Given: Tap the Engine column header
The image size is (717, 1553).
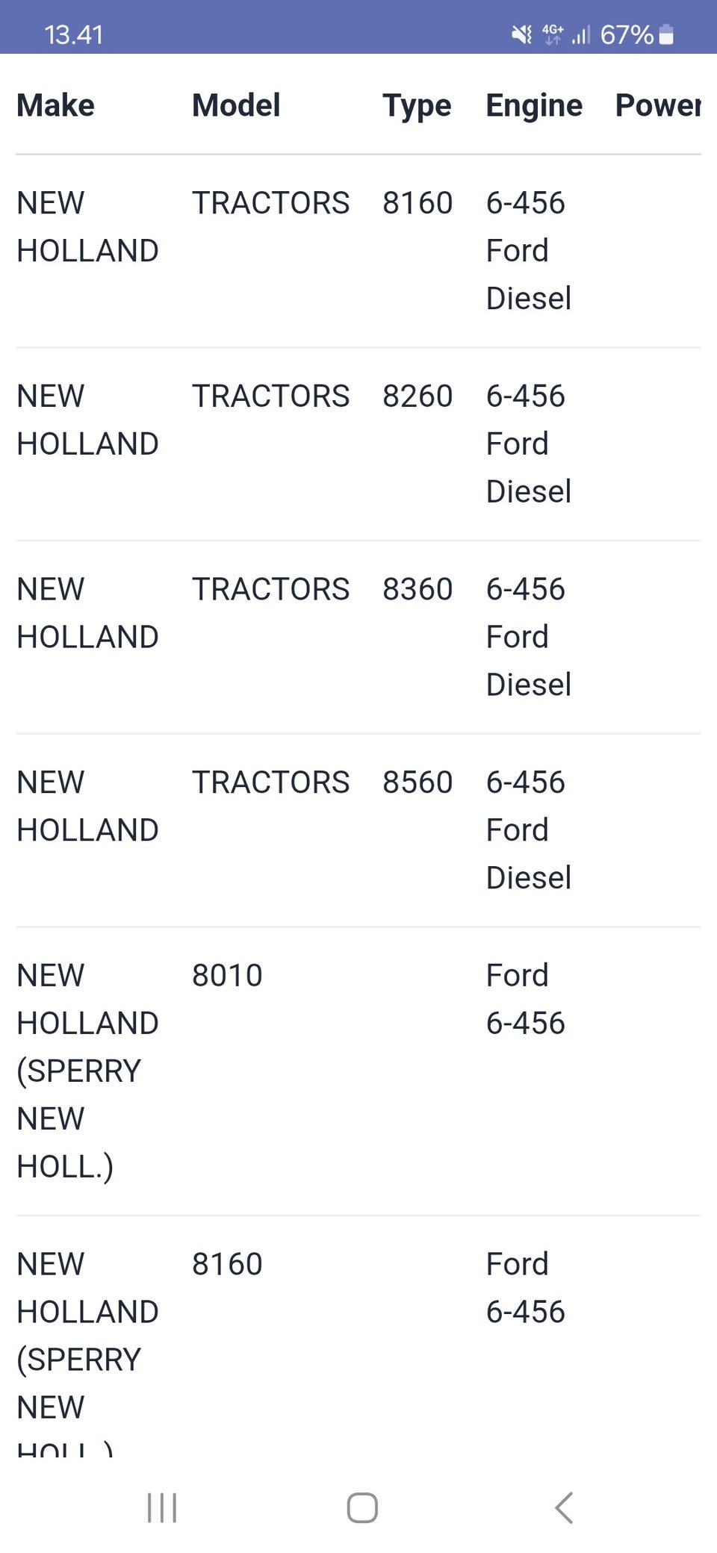Looking at the screenshot, I should [534, 105].
